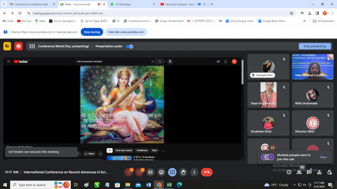Show the people participants panel

pos(299,172)
